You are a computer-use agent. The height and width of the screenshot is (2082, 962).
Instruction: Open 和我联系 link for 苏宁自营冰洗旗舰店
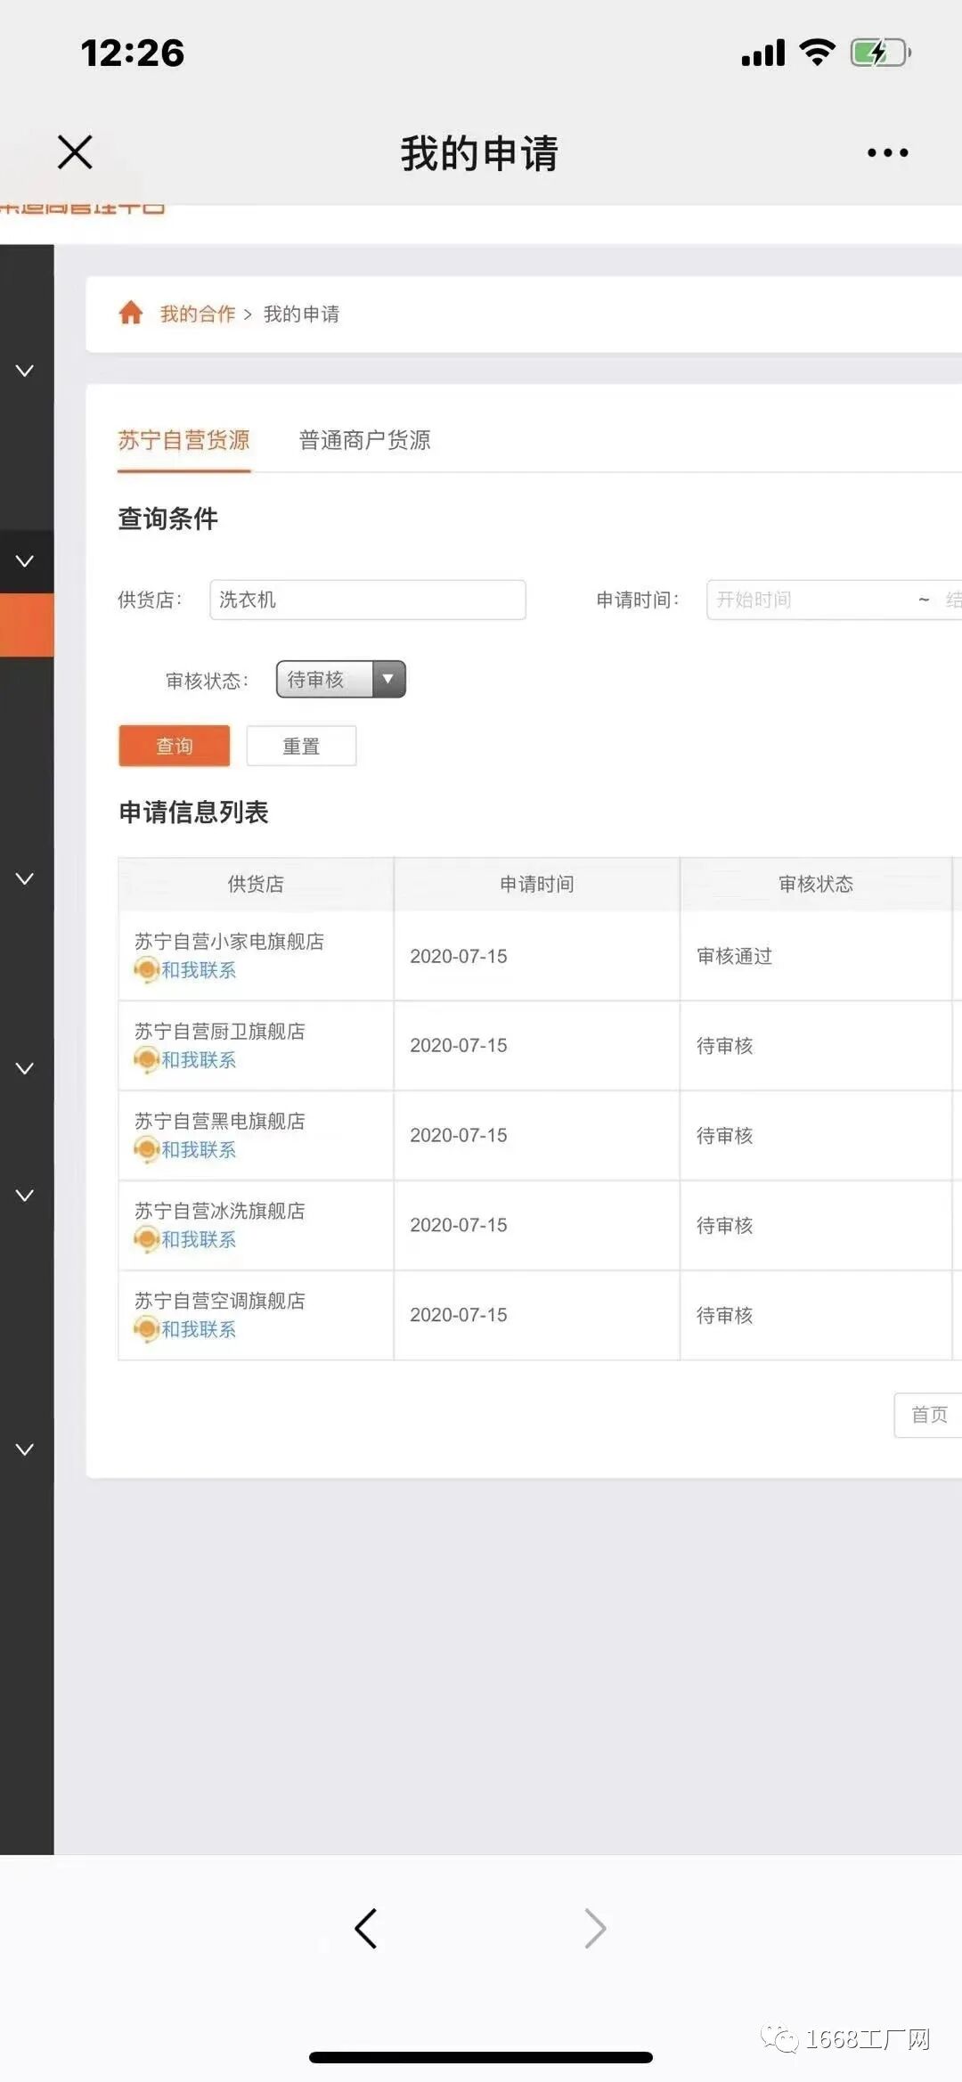(x=199, y=1239)
